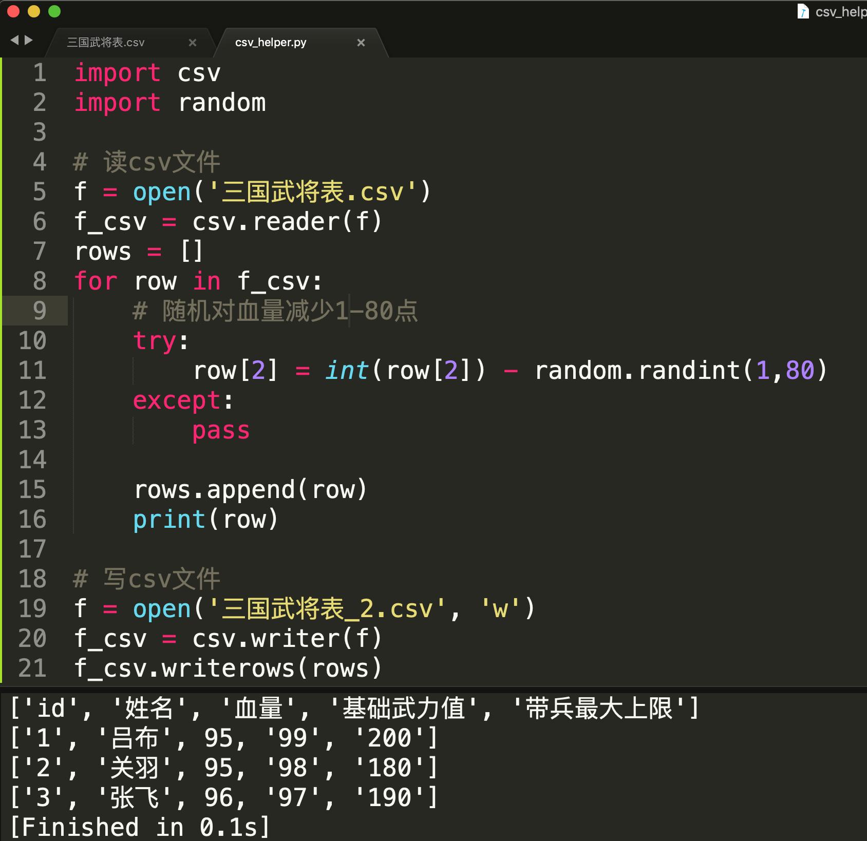Viewport: 867px width, 841px height.
Task: Click the highlighted comment on line 9
Action: (x=275, y=311)
